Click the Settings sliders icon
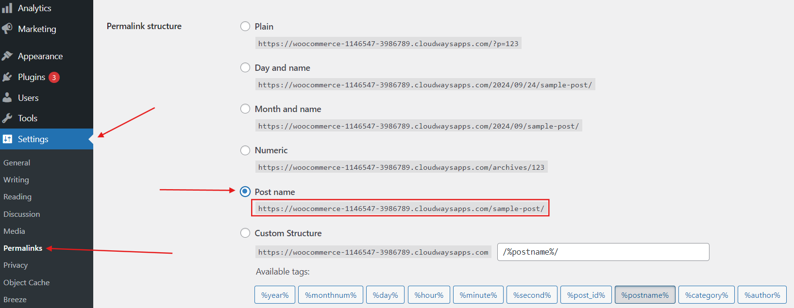The image size is (794, 308). tap(7, 139)
